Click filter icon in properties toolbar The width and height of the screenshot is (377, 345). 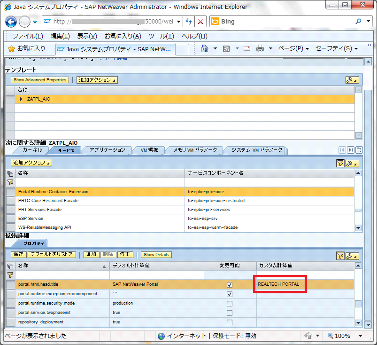click(340, 256)
